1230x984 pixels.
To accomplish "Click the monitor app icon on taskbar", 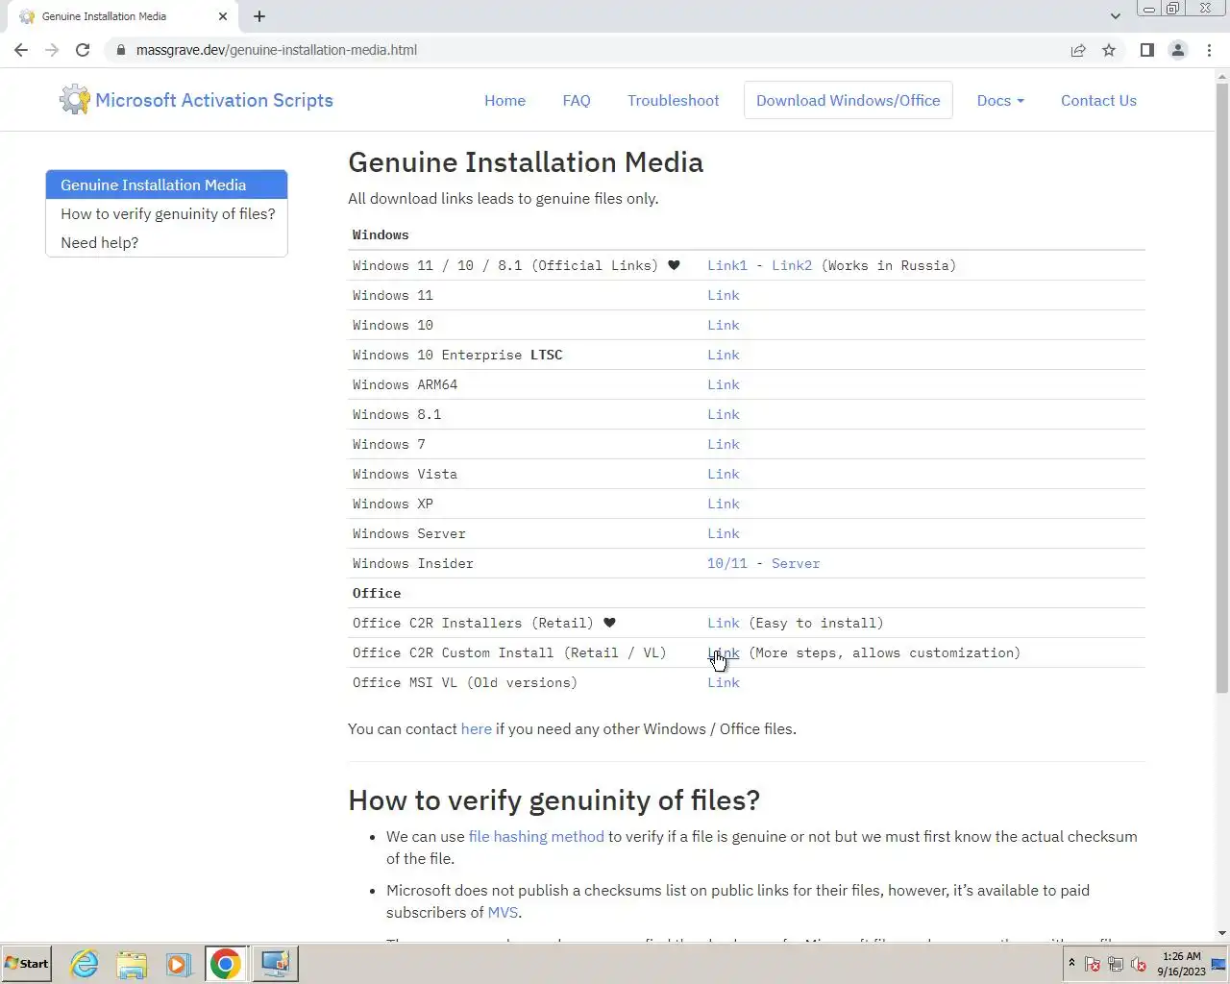I will pos(275,963).
